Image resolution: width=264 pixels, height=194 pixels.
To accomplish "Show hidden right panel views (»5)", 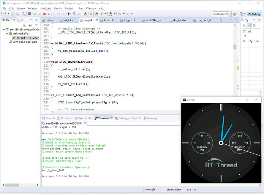I will click(x=247, y=20).
